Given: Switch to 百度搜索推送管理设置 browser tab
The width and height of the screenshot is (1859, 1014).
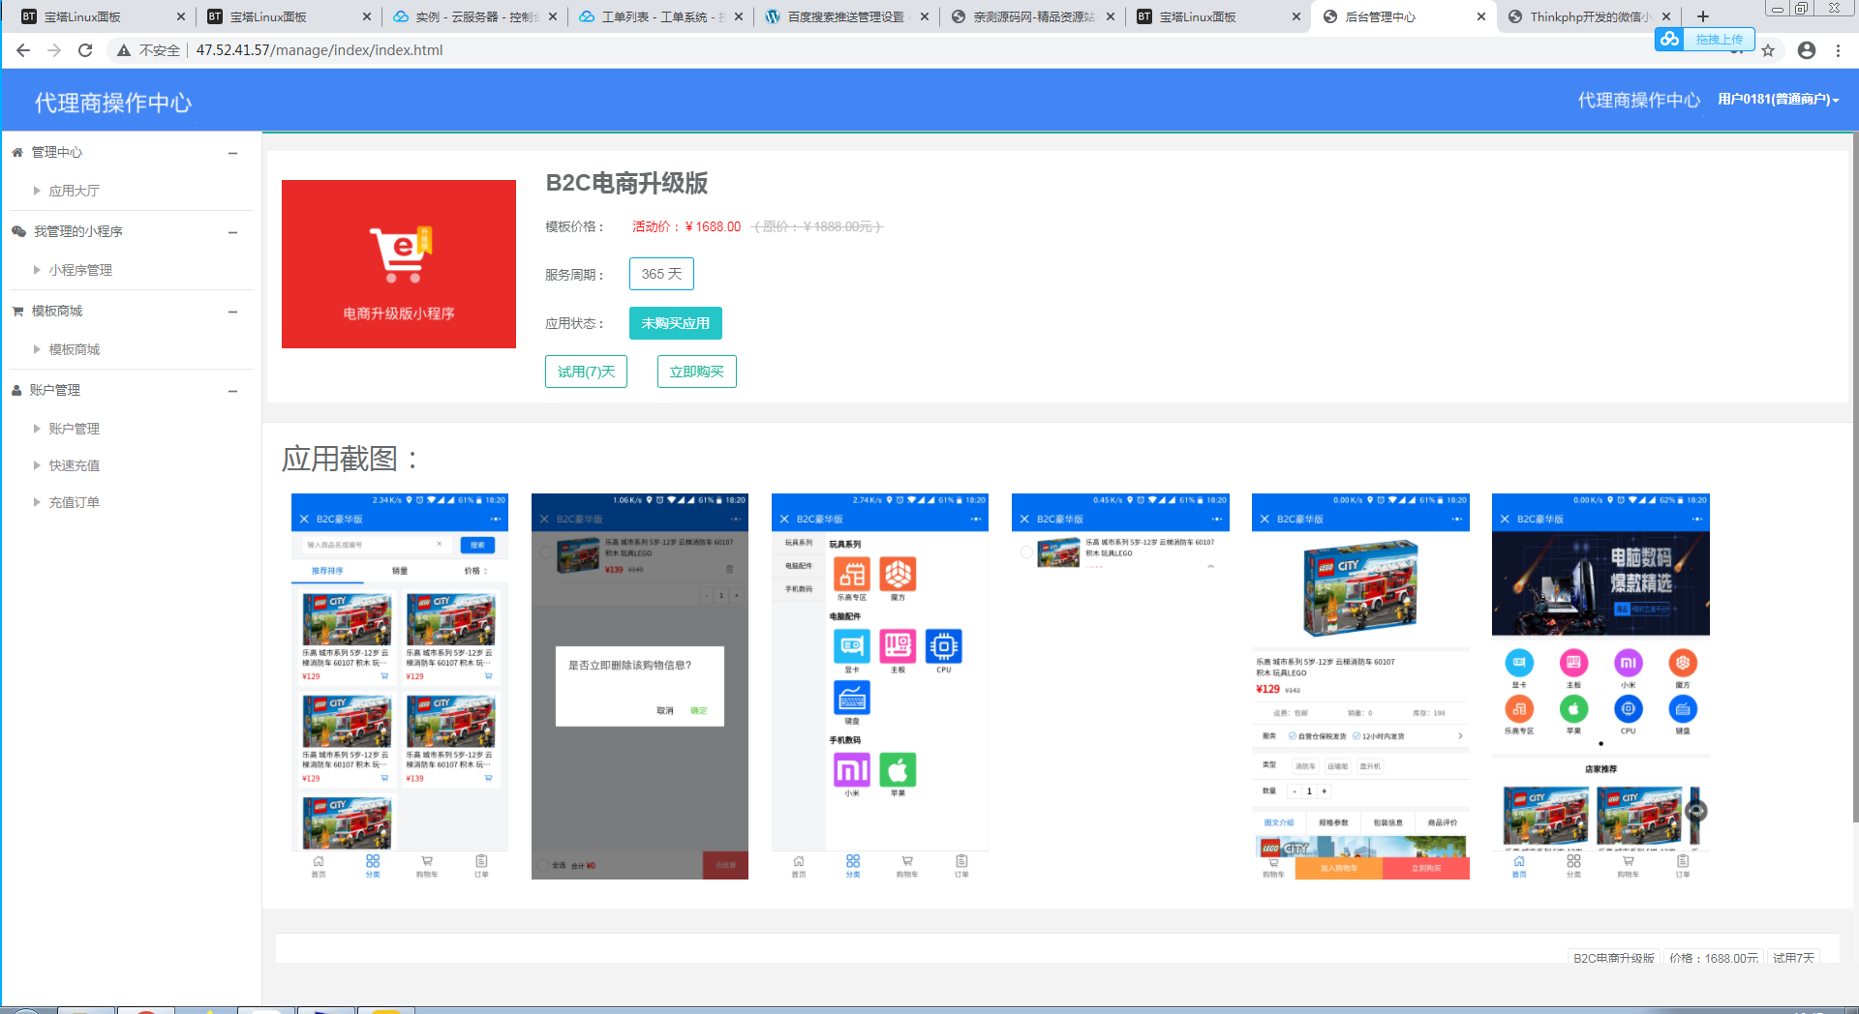Looking at the screenshot, I should [847, 16].
